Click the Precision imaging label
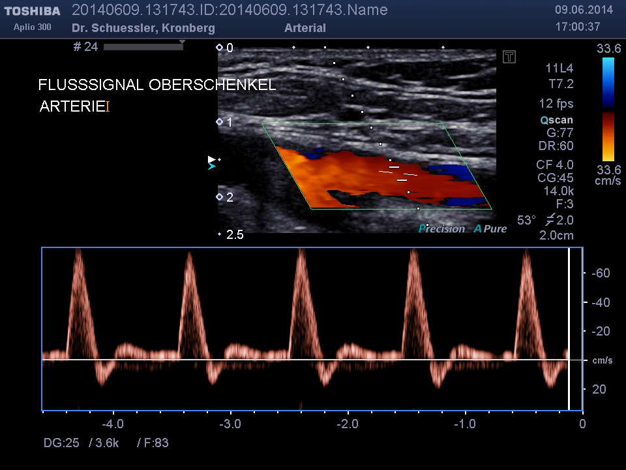 point(441,228)
